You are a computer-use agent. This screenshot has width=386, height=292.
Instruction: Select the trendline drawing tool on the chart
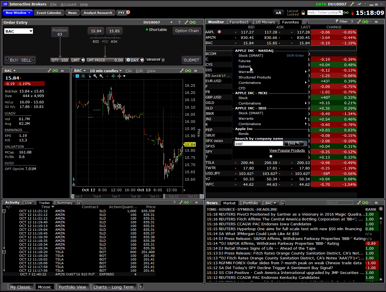click(x=88, y=76)
